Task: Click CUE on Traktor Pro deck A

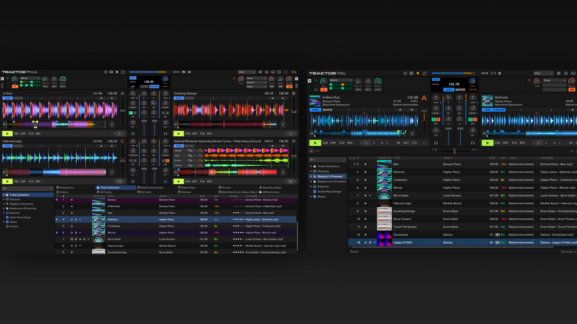Action: 16,133
